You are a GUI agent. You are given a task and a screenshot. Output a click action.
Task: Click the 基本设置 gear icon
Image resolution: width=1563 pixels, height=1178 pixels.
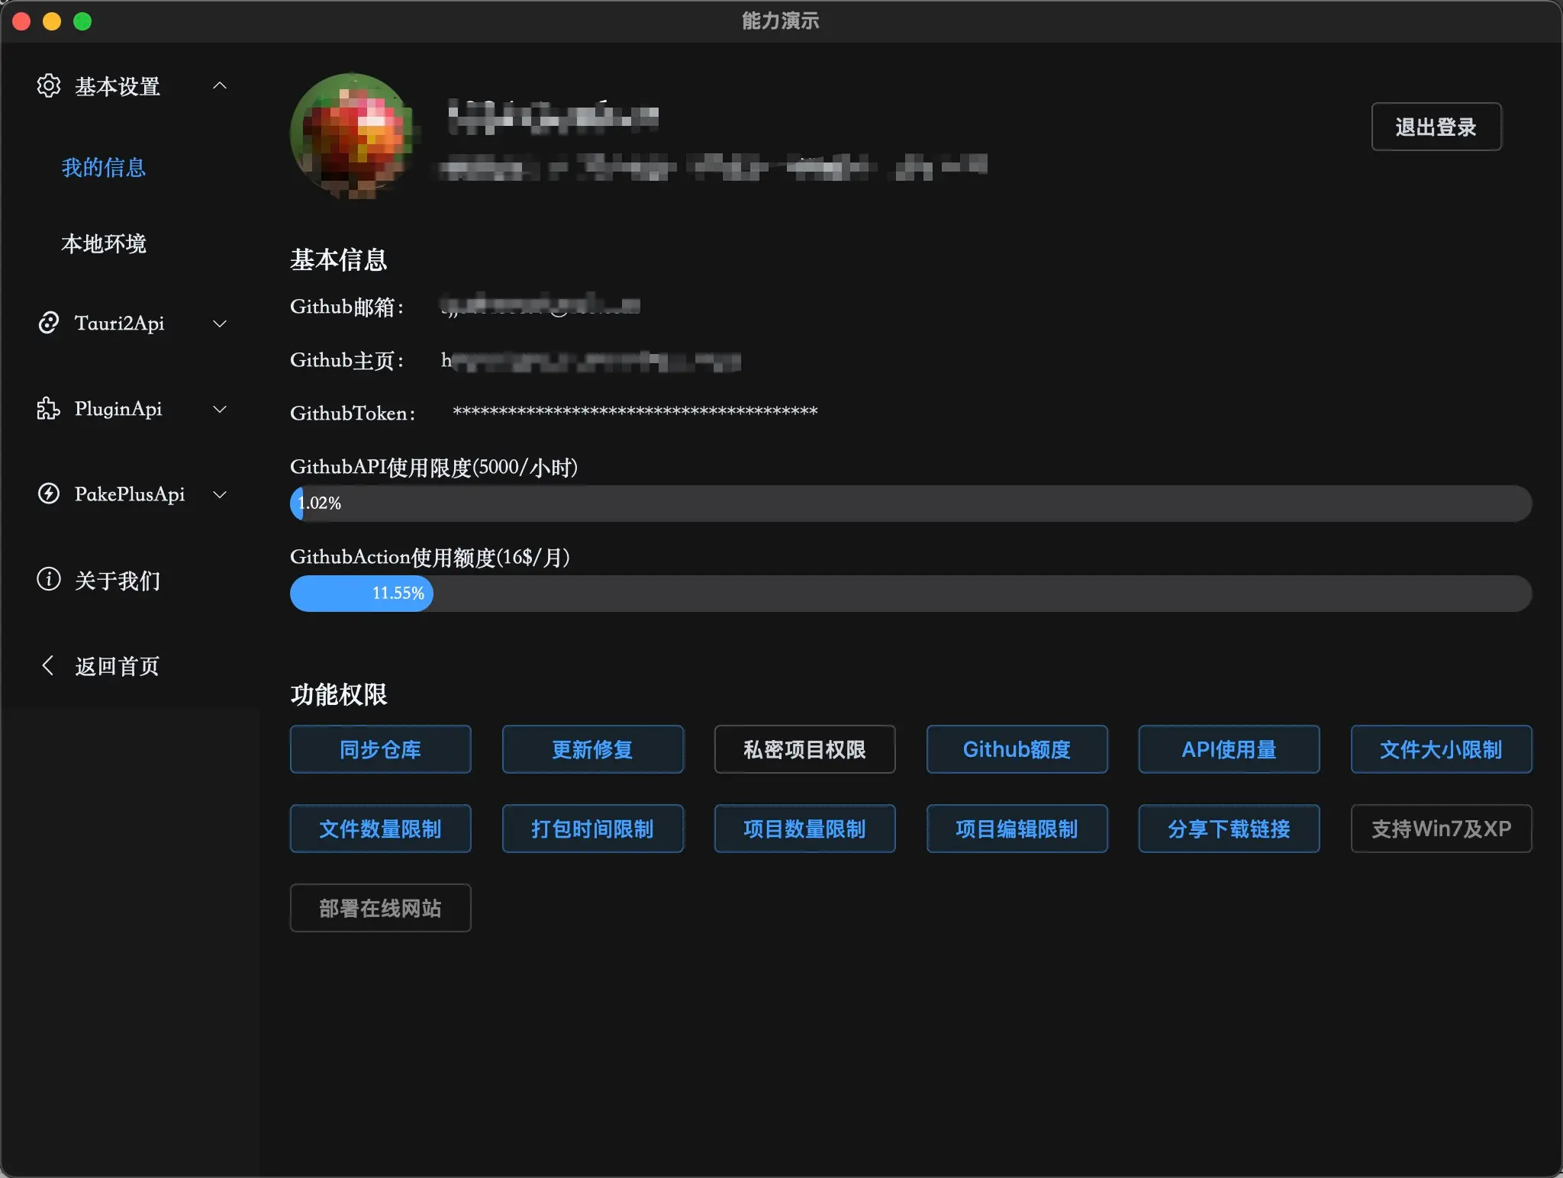pyautogui.click(x=48, y=85)
